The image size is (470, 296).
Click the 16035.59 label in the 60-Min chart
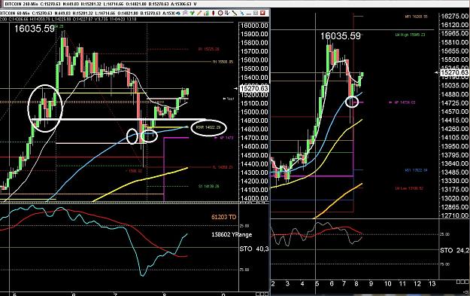(x=35, y=29)
